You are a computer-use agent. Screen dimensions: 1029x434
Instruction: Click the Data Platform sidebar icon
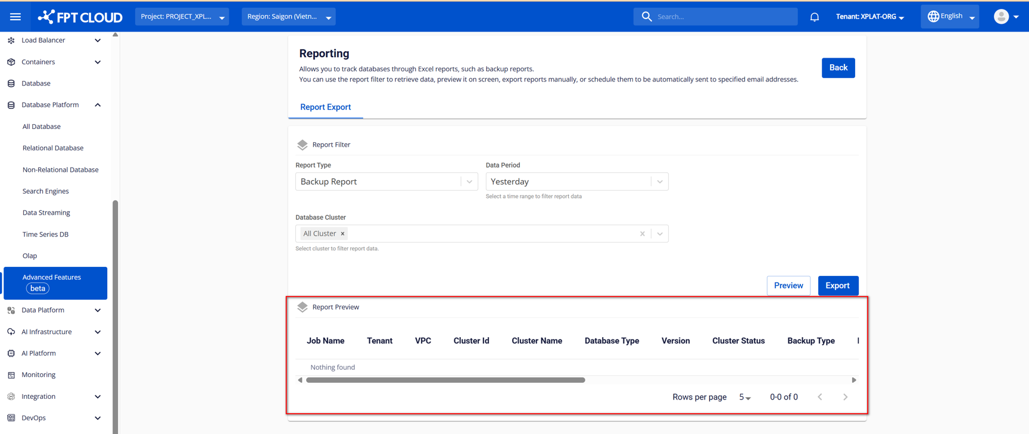(11, 310)
